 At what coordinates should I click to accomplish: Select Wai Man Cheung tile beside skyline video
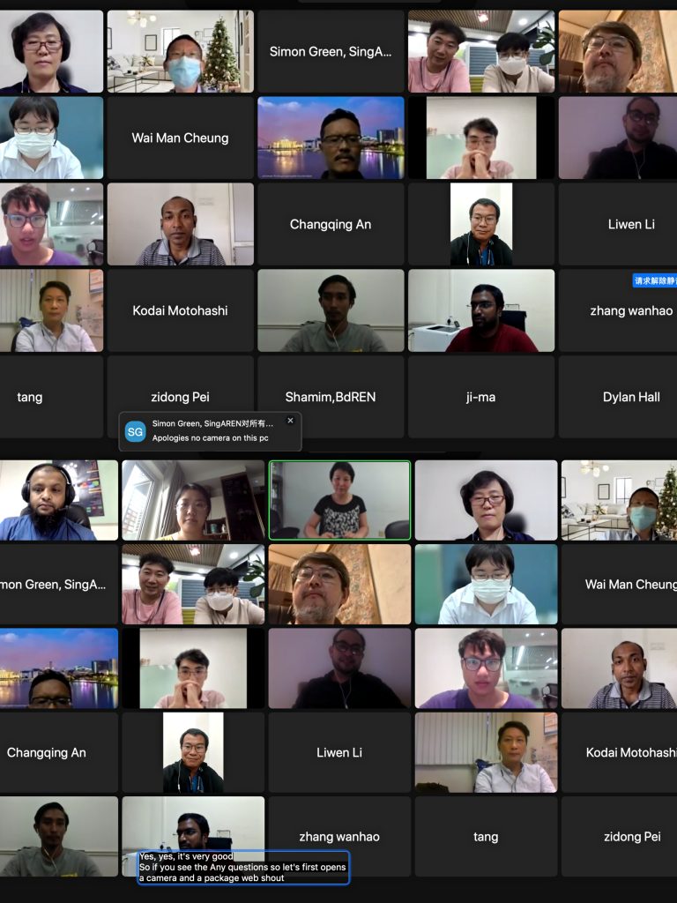pos(180,138)
